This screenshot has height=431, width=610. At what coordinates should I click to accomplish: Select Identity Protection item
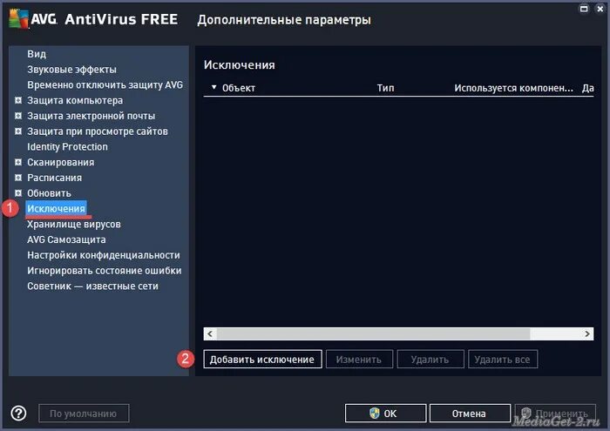click(x=67, y=147)
